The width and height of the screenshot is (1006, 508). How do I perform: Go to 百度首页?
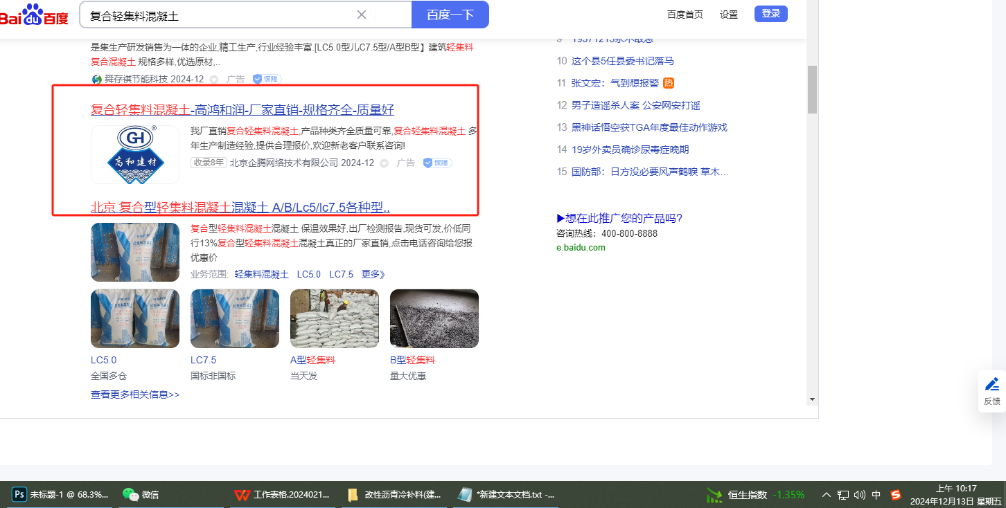pos(685,15)
